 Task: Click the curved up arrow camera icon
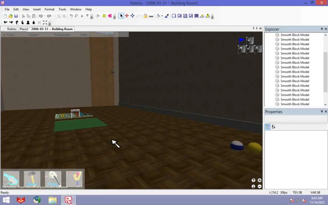(17, 23)
